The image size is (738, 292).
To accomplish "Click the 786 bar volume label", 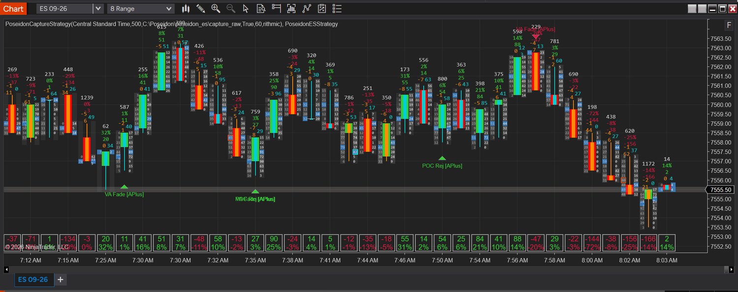I will [349, 98].
